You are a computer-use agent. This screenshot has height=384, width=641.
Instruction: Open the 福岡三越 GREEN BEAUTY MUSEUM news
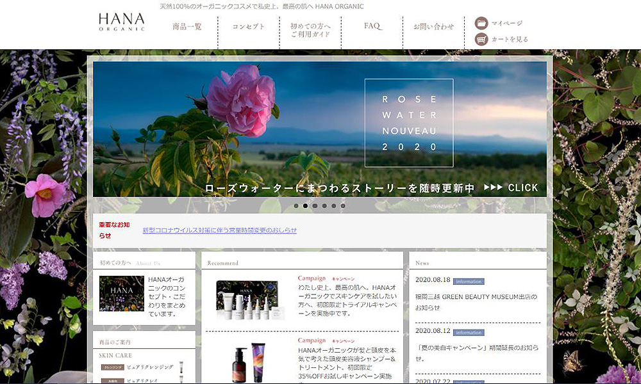(476, 301)
